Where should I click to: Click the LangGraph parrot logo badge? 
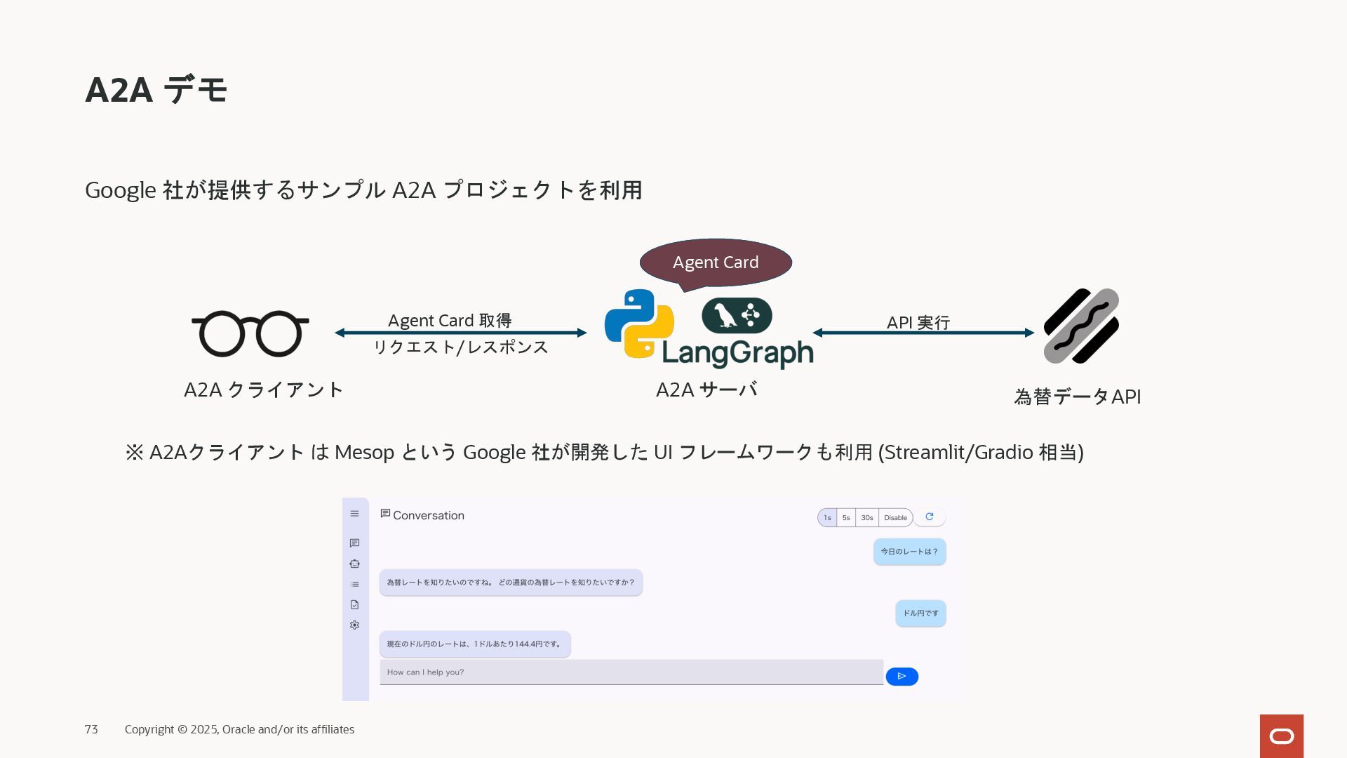[737, 315]
